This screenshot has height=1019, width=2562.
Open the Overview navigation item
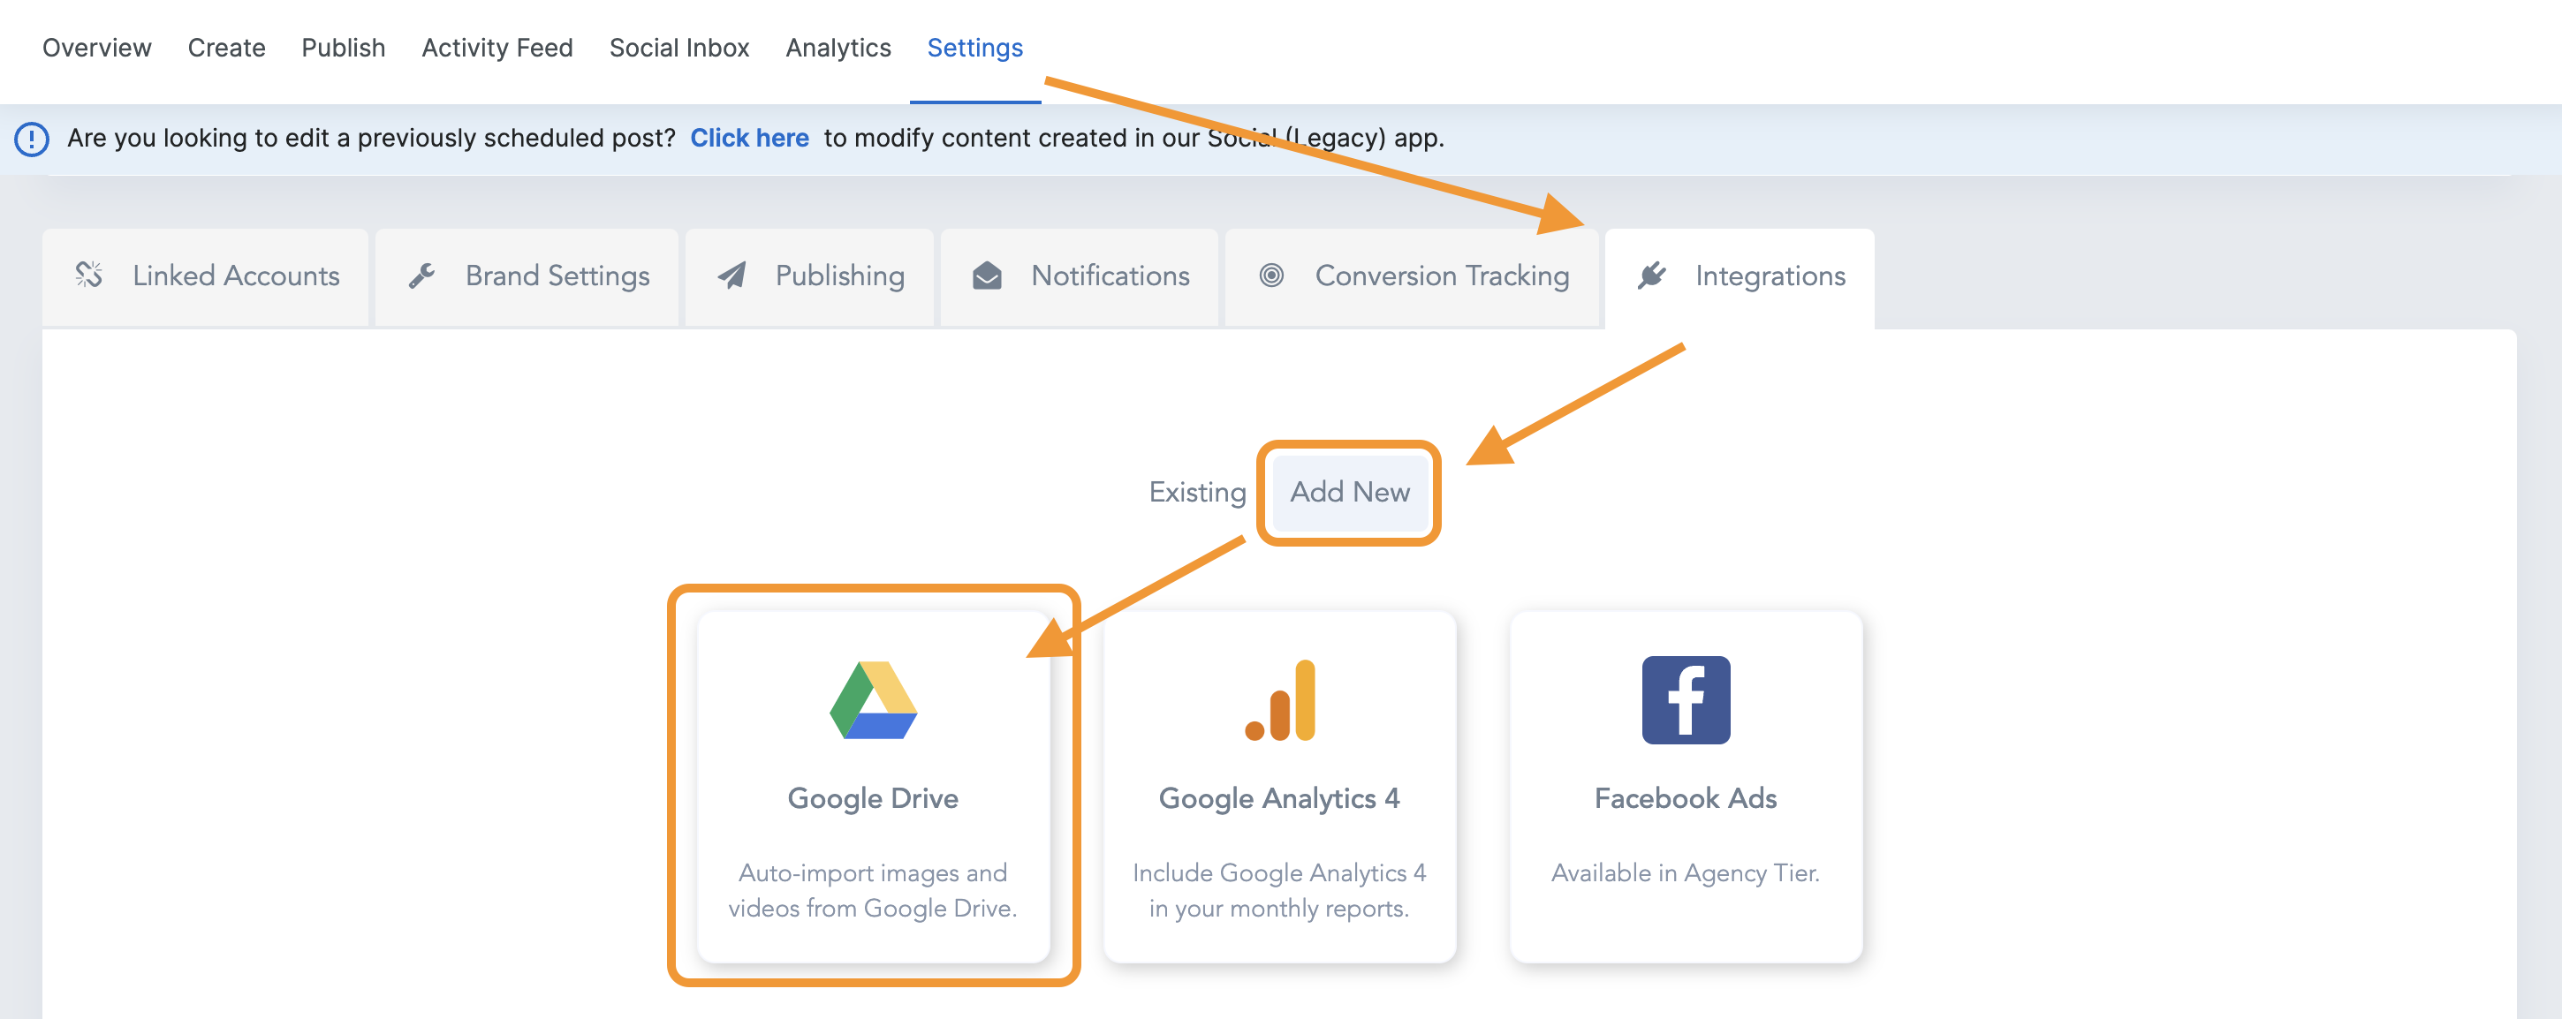click(x=96, y=48)
